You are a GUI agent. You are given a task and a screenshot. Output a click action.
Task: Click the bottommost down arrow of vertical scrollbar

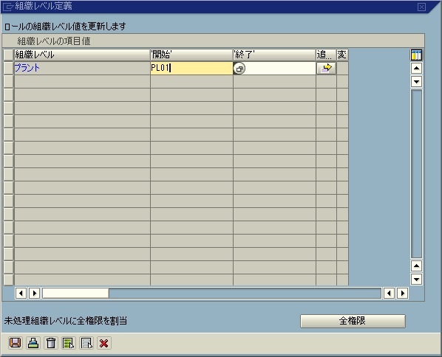click(416, 280)
